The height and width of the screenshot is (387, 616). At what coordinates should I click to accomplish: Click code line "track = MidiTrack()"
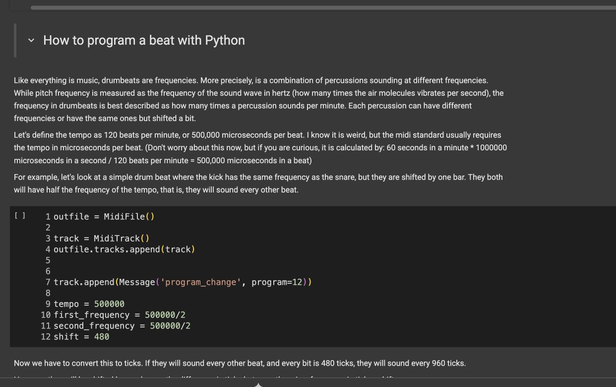point(101,238)
